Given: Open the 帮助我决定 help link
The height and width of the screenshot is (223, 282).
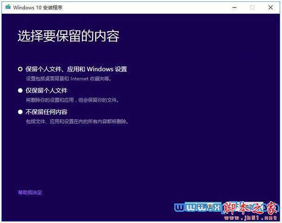Looking at the screenshot, I should click(x=30, y=192).
